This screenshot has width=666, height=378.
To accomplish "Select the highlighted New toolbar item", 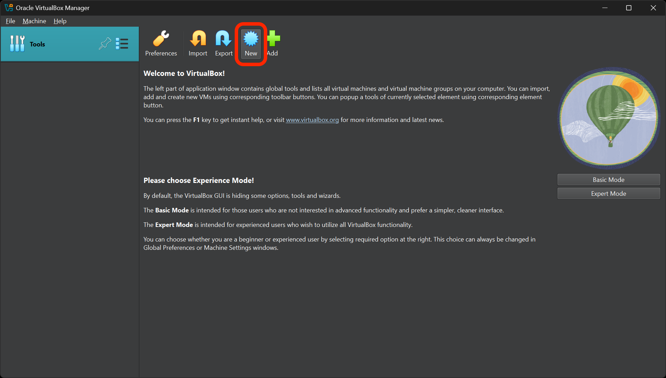I will tap(251, 43).
